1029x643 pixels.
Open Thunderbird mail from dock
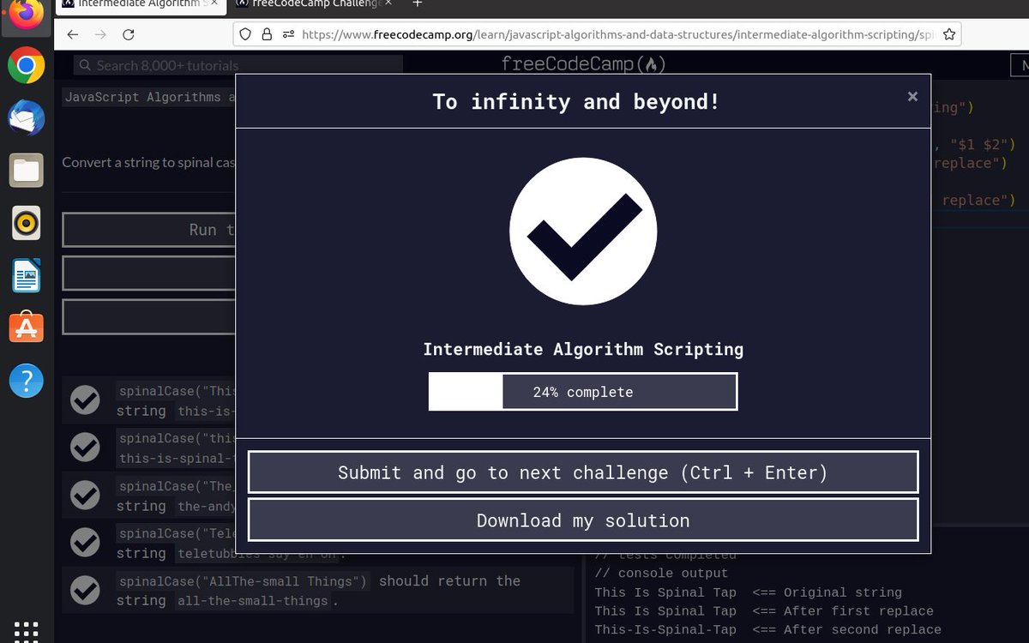pyautogui.click(x=27, y=118)
